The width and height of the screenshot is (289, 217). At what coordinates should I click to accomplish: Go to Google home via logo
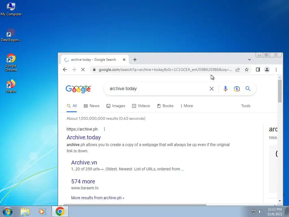click(x=78, y=89)
